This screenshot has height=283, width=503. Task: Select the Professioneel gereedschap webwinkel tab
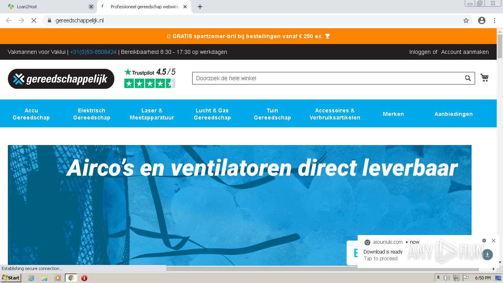tap(144, 7)
